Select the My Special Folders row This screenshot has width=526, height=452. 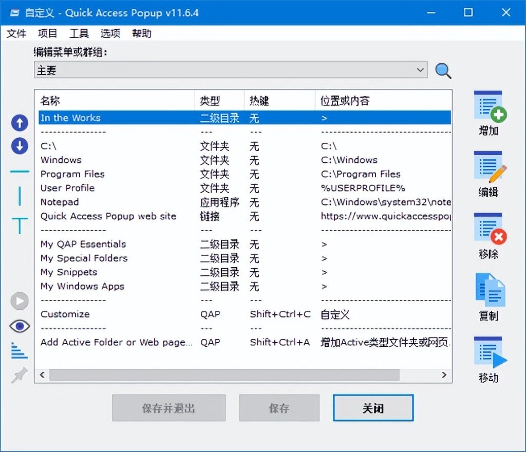[245, 258]
